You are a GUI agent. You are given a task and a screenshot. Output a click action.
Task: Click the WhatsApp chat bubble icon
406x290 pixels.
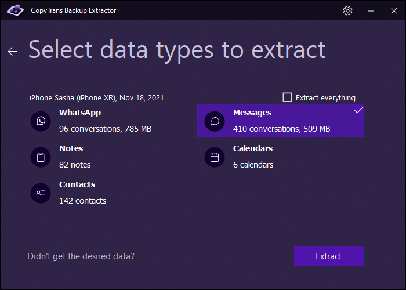coord(41,121)
